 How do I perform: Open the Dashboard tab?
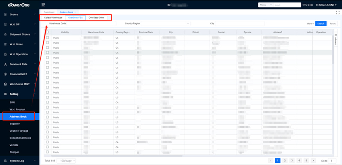point(49,12)
